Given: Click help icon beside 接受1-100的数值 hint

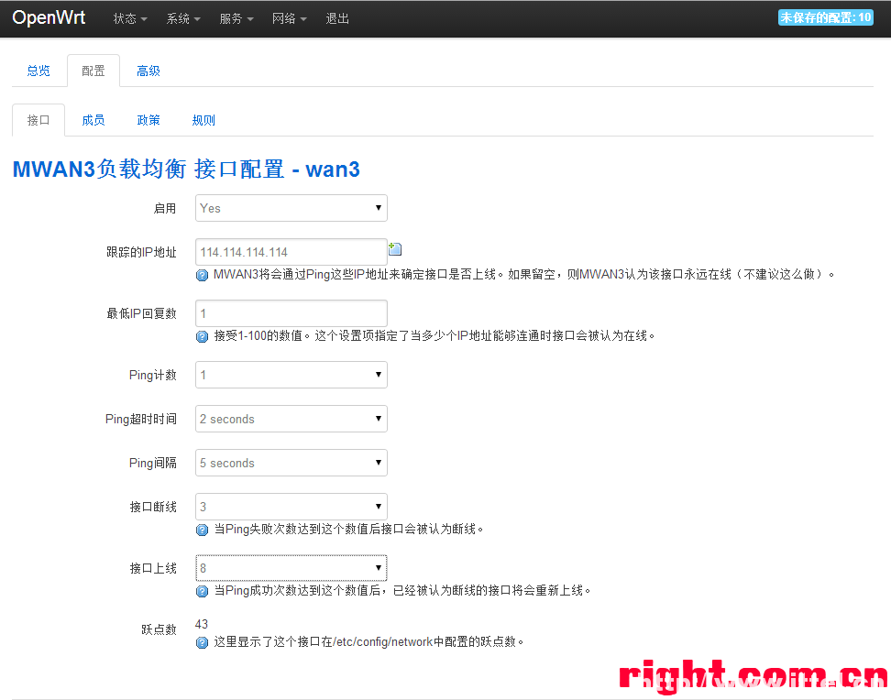Looking at the screenshot, I should (202, 337).
